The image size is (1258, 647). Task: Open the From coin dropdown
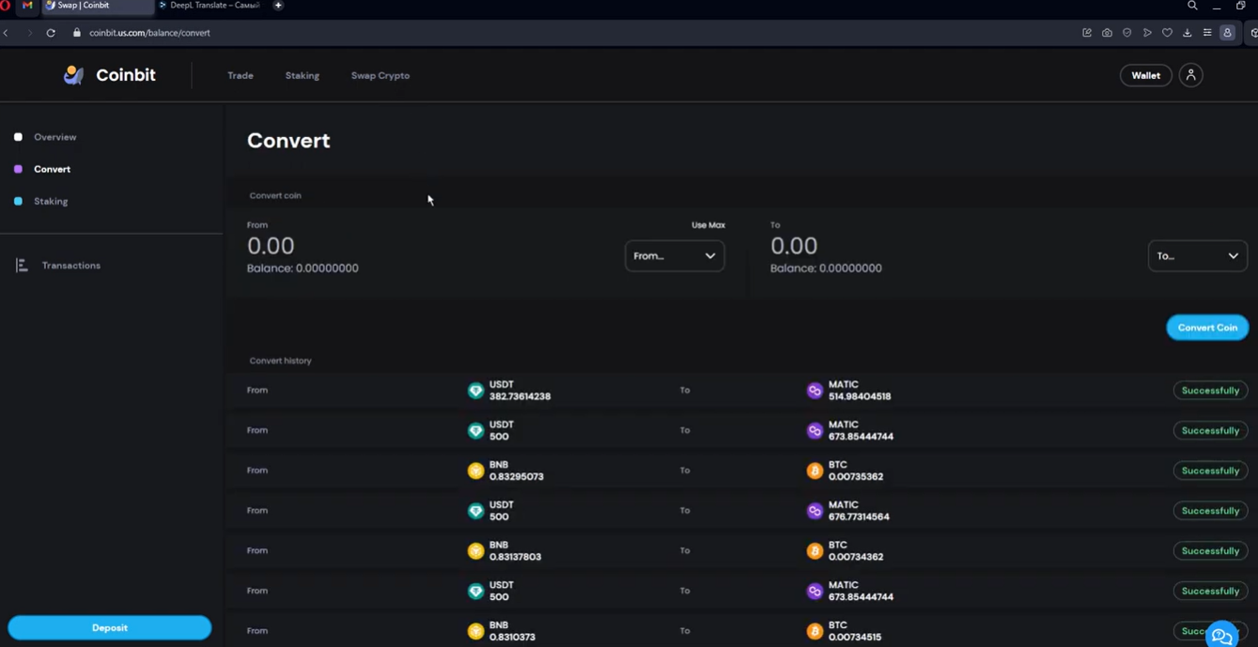pos(675,255)
